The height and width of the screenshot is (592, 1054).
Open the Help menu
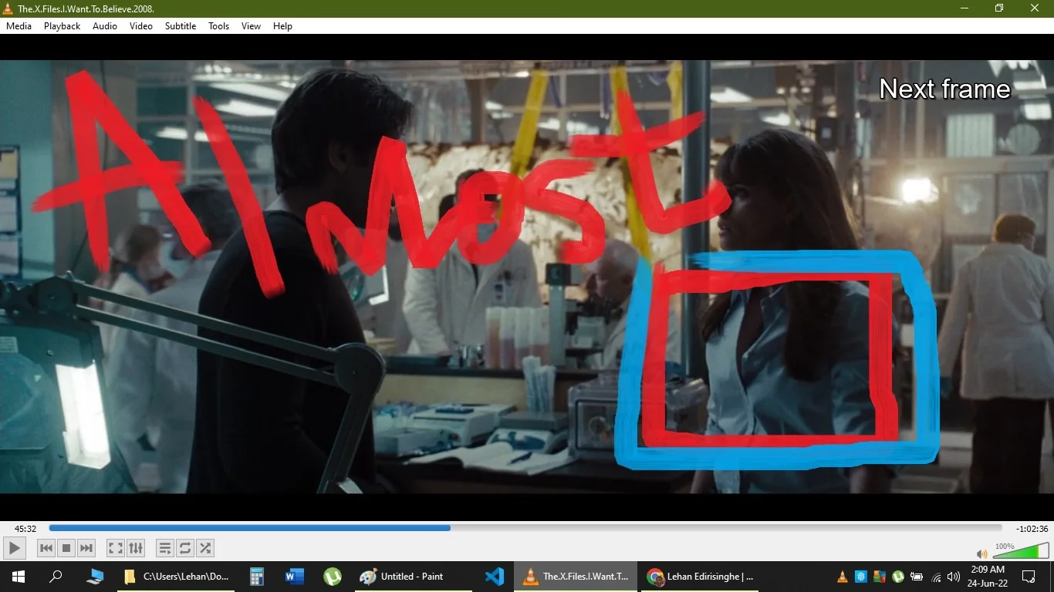coord(282,25)
